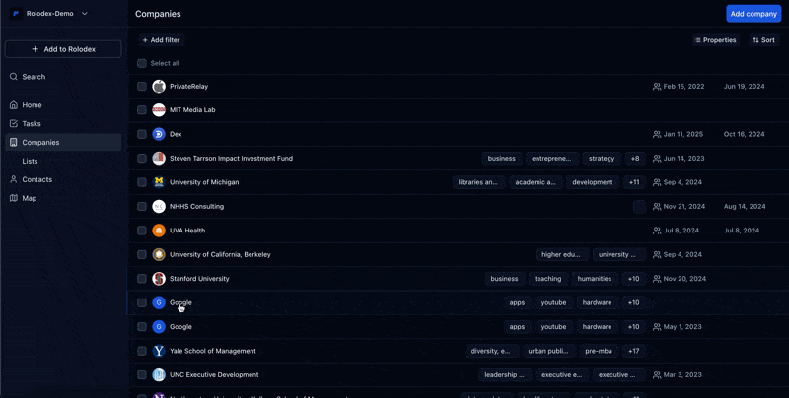Image resolution: width=789 pixels, height=398 pixels.
Task: Click the Oct 16, 2024 date for Dex
Action: click(744, 134)
